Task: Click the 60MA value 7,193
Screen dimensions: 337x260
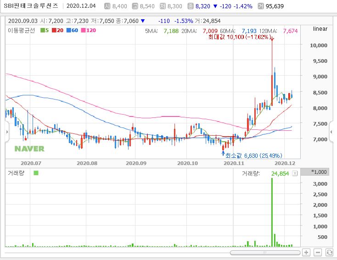Action: point(249,31)
